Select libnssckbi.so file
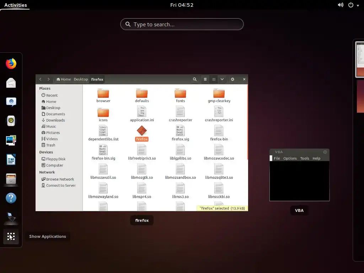The image size is (364, 273). click(219, 191)
